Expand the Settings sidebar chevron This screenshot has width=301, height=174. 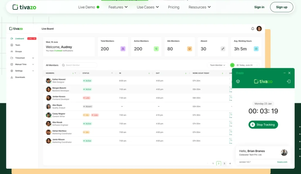33,71
